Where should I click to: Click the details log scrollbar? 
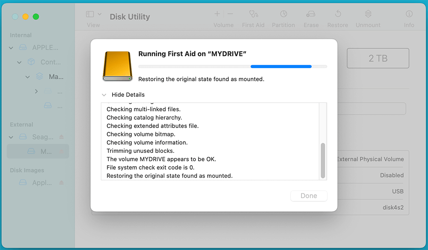click(323, 160)
